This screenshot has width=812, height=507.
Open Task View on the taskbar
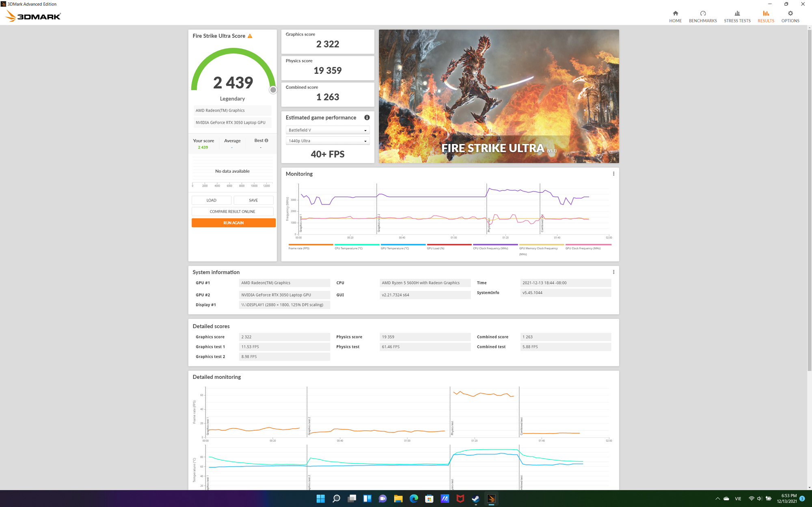[x=352, y=498]
